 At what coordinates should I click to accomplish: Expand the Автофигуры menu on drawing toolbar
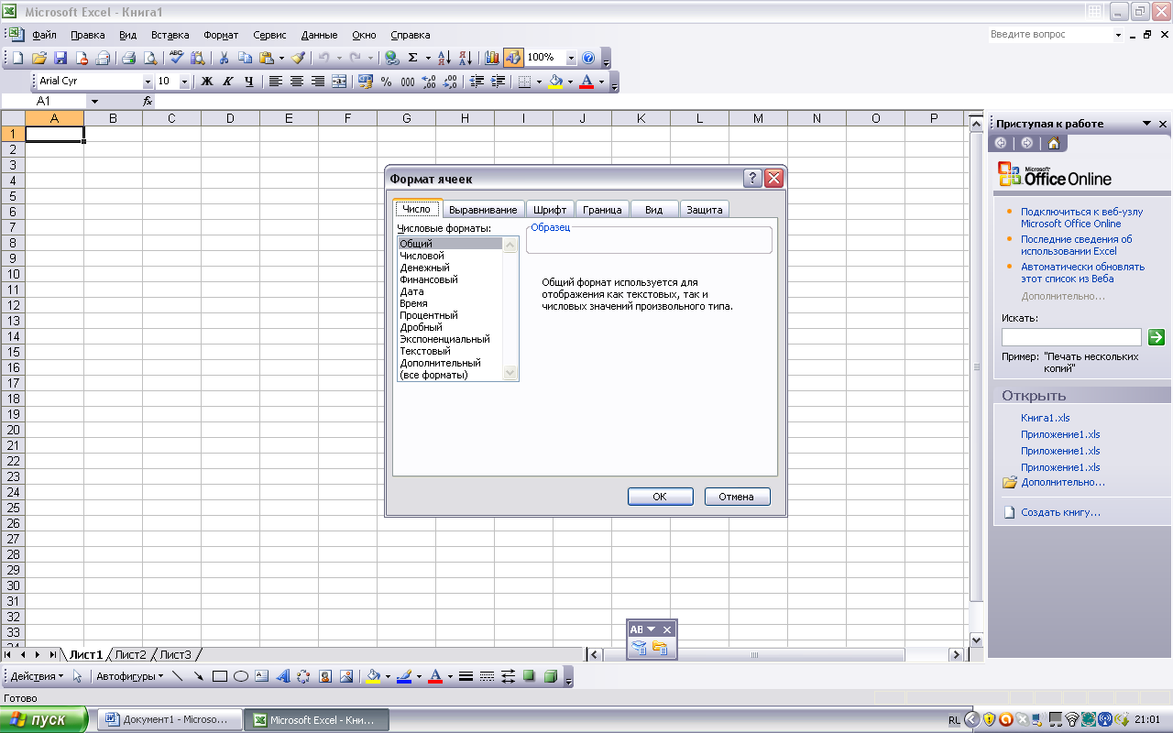point(129,677)
